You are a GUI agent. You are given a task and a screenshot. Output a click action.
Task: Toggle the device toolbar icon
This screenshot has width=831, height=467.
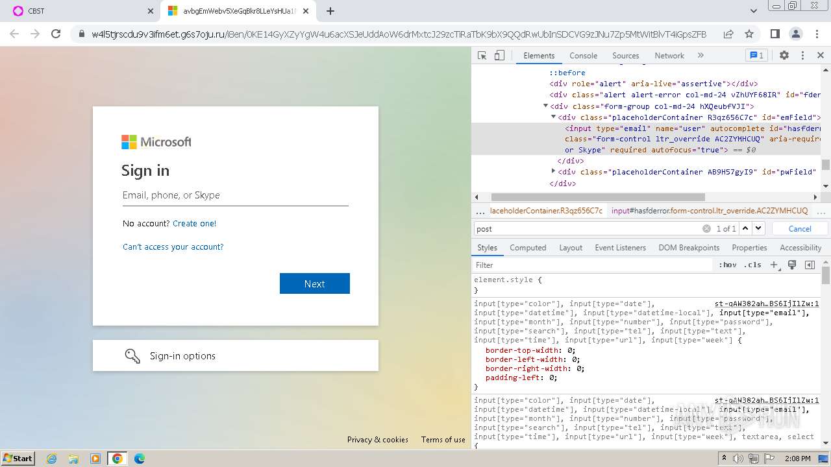coord(499,56)
